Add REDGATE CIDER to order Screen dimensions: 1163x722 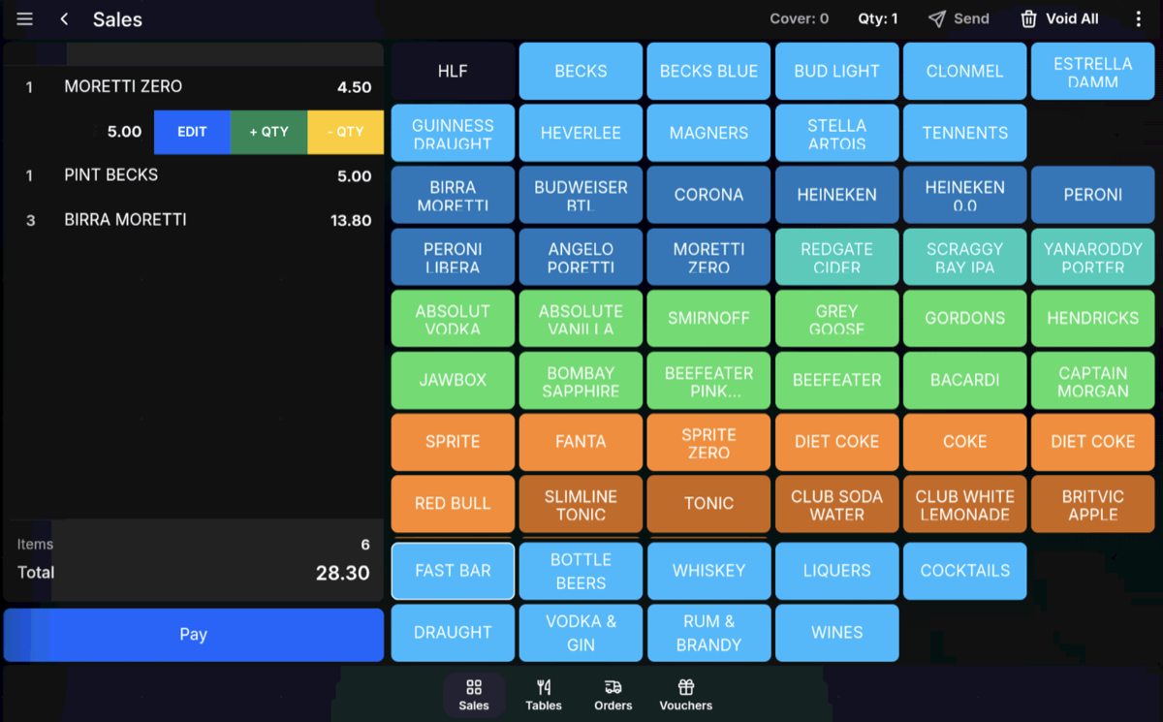[x=836, y=257]
